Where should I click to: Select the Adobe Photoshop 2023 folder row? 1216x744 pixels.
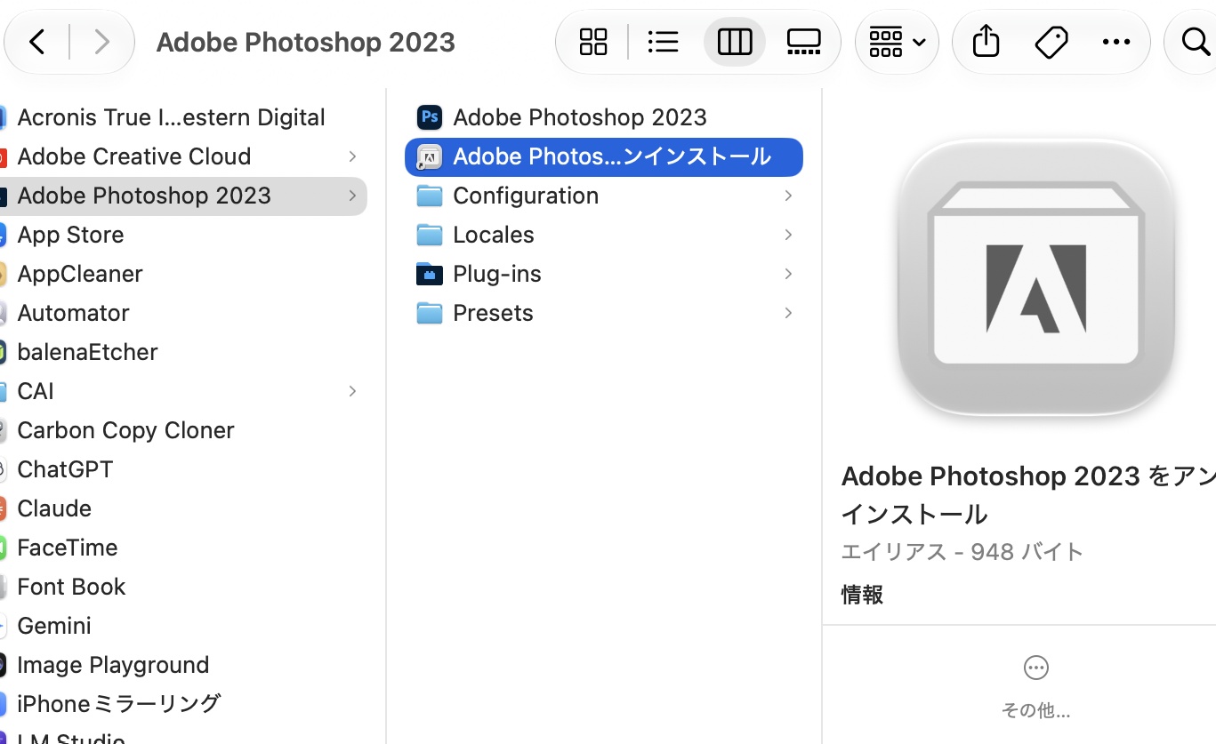(183, 196)
